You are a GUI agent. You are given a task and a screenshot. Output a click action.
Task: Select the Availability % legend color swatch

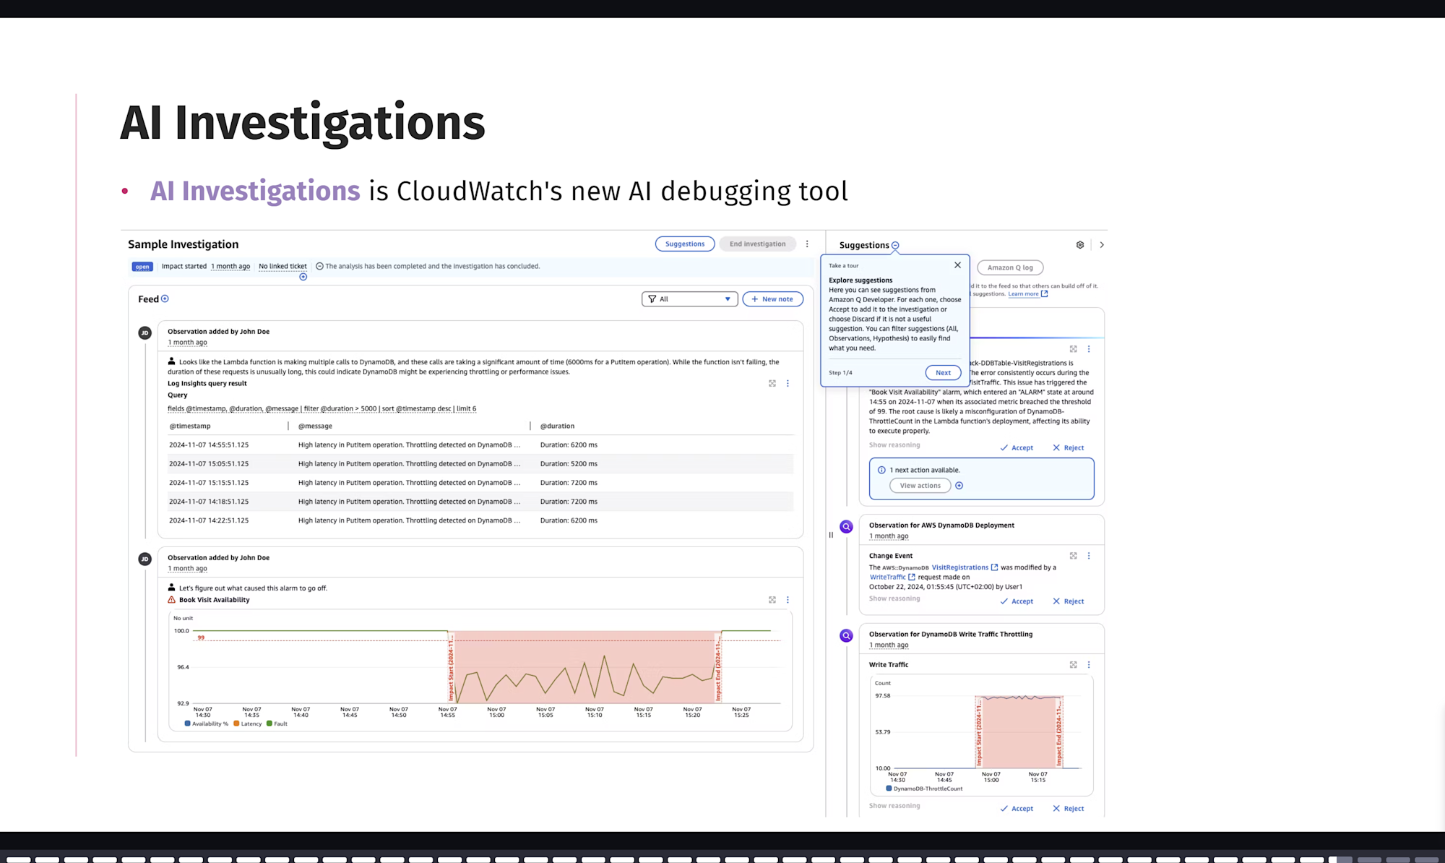(x=187, y=724)
